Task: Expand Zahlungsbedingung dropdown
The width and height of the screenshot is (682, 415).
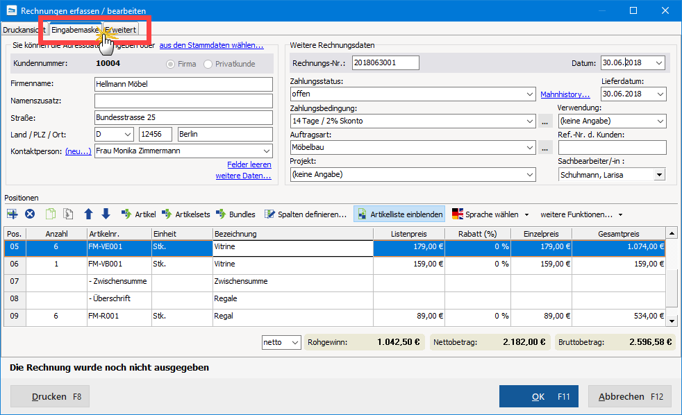Action: point(530,121)
